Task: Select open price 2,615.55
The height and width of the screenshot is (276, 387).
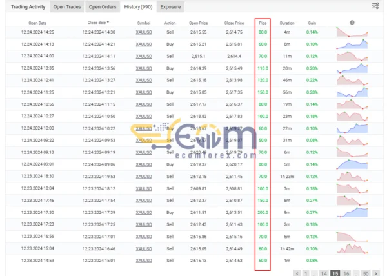Action: pos(199,32)
